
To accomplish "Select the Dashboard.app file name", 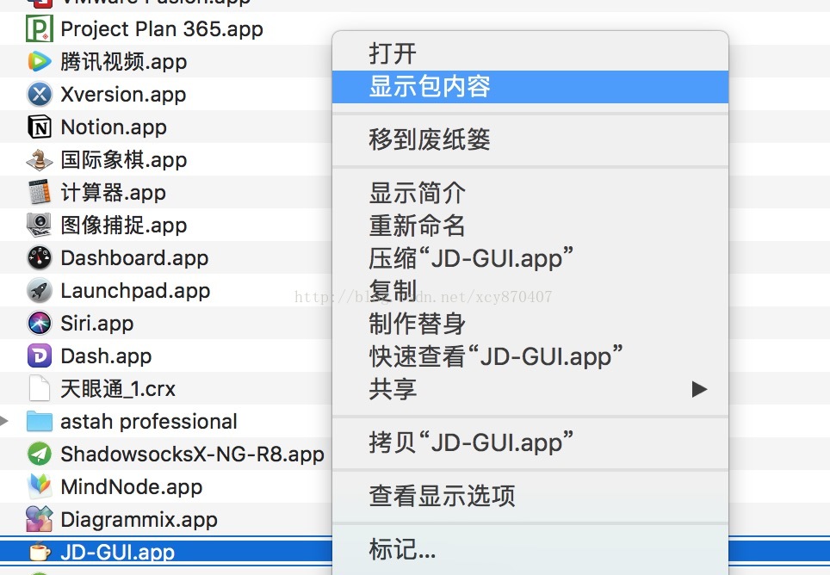I will point(134,258).
